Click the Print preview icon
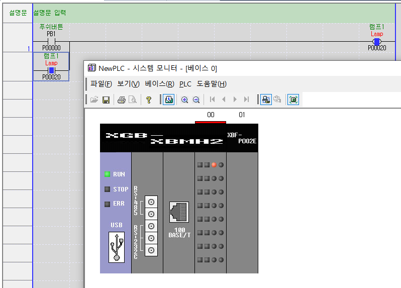The width and height of the screenshot is (401, 288). [x=133, y=100]
